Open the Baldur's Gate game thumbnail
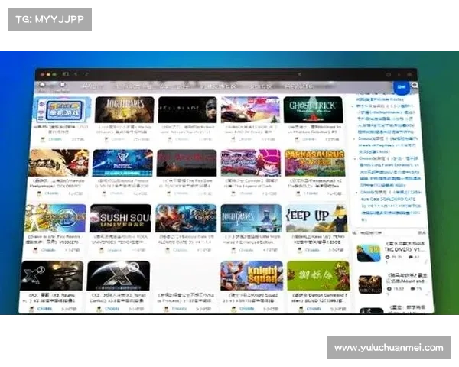The image size is (459, 367). coord(186,218)
